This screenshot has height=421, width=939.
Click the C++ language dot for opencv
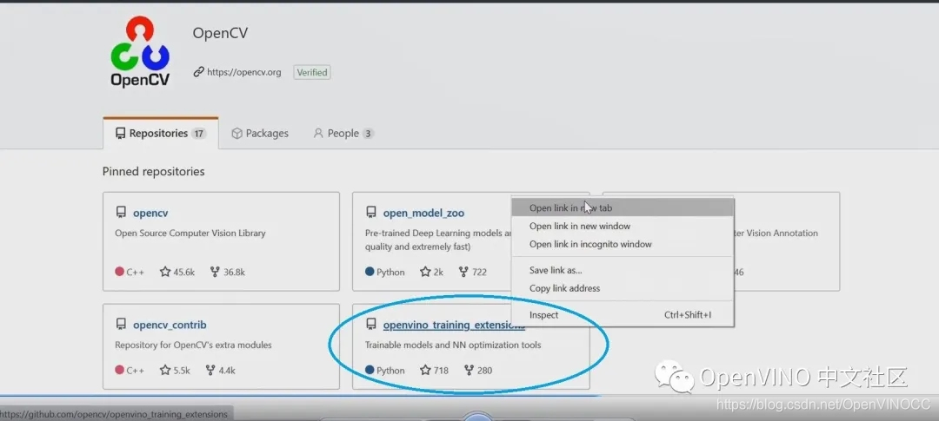click(119, 272)
